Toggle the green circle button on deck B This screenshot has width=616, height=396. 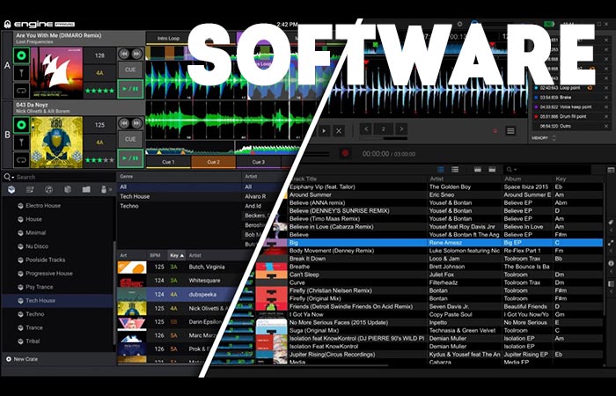(x=22, y=125)
